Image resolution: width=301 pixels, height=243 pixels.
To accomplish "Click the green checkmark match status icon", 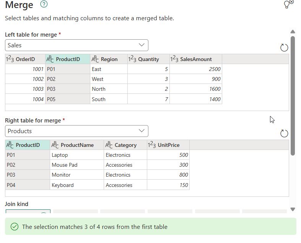I will pyautogui.click(x=15, y=227).
